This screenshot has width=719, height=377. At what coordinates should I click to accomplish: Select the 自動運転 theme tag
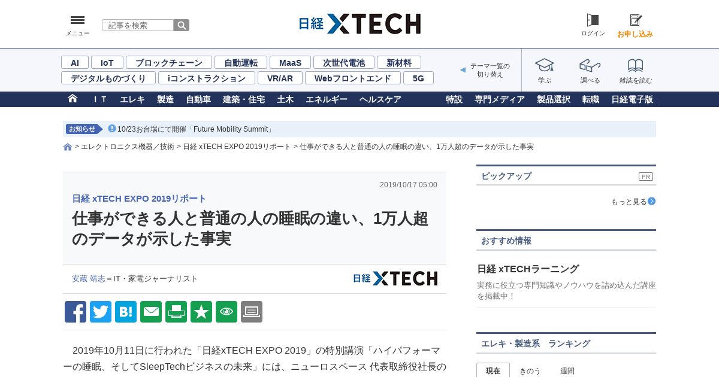241,62
